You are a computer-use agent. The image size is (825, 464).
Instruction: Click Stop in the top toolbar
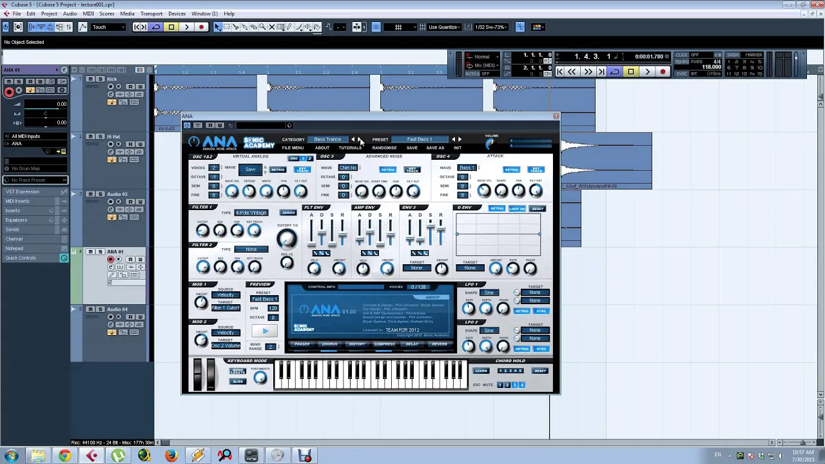171,27
